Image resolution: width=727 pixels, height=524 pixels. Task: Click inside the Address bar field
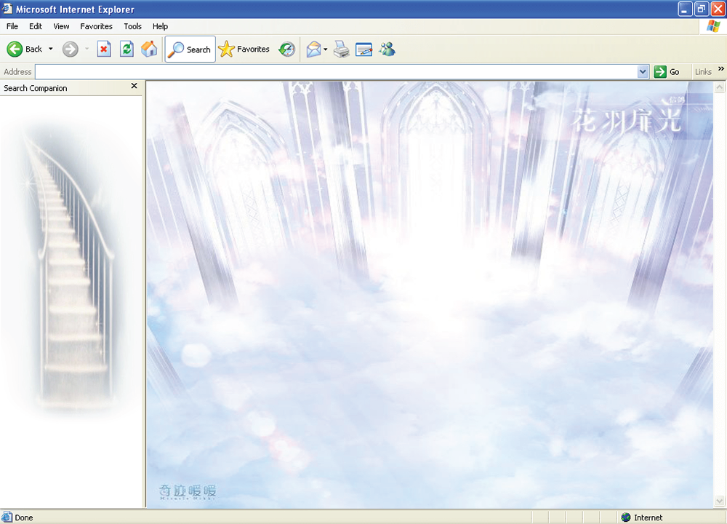point(337,72)
